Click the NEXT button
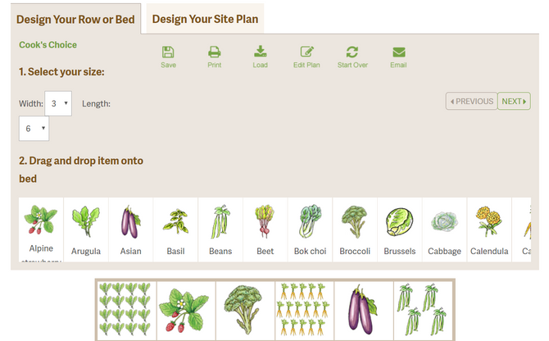549x341 pixels. point(514,101)
